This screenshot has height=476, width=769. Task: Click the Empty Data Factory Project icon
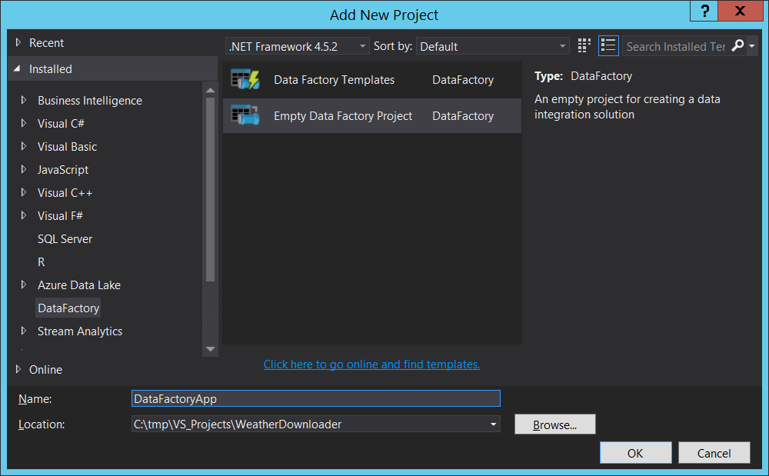point(245,115)
